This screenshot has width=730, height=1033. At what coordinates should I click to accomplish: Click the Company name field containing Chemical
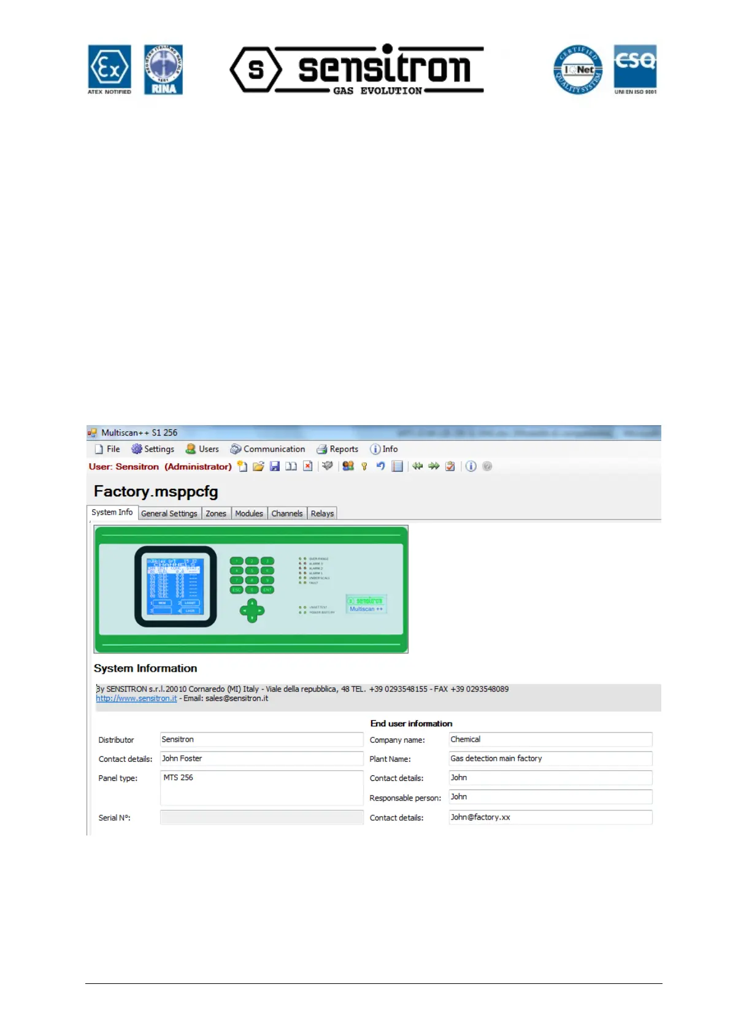(550, 740)
